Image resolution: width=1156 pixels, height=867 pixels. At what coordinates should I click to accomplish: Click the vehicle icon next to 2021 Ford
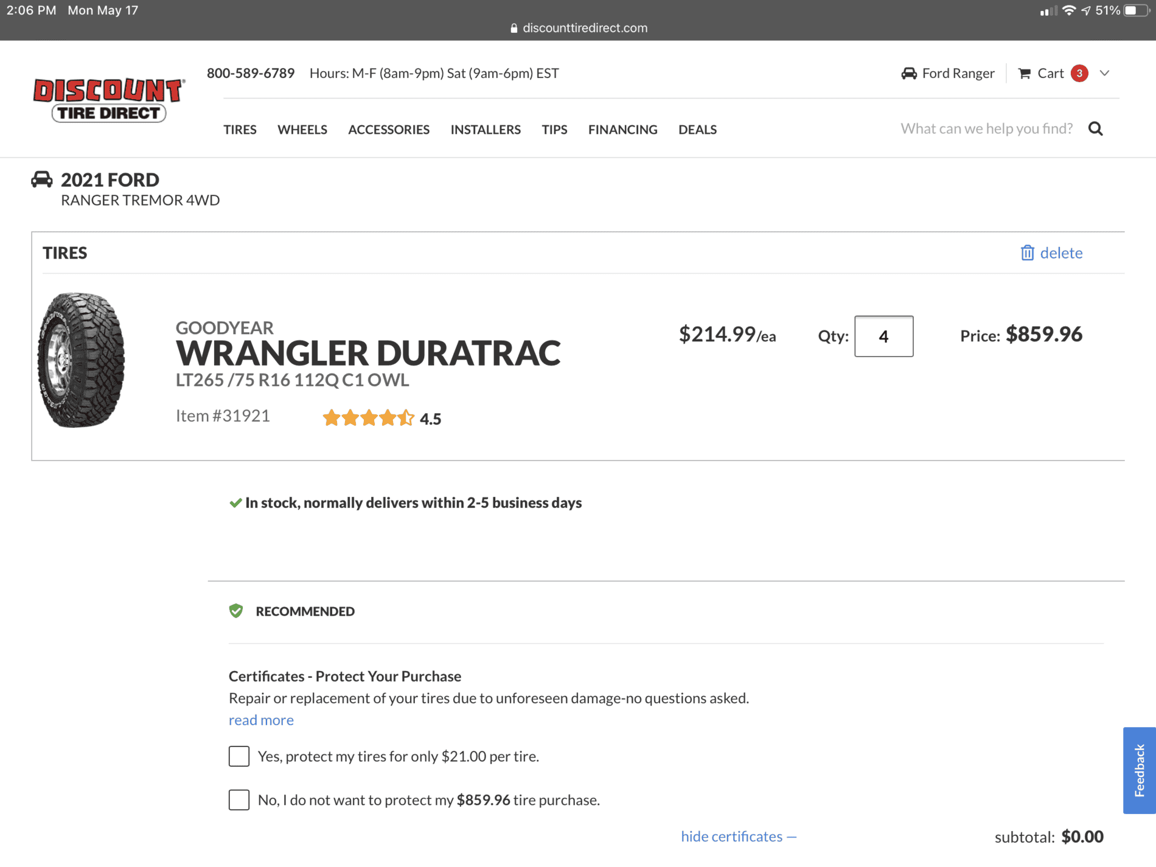[x=42, y=179]
